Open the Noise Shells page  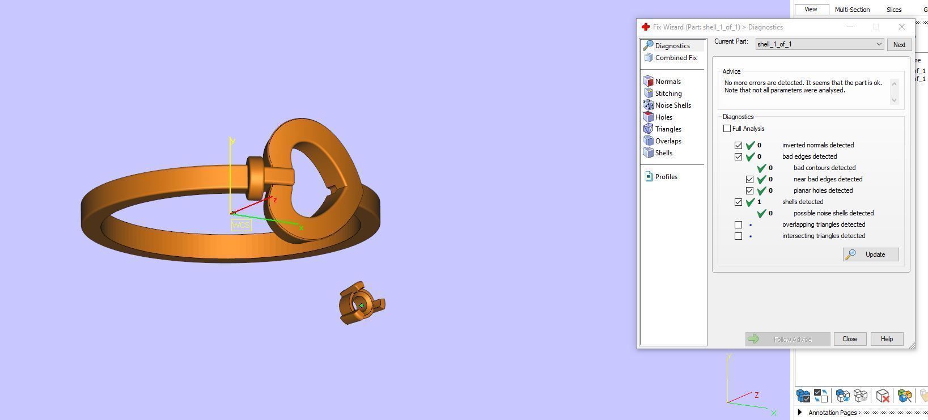click(667, 105)
